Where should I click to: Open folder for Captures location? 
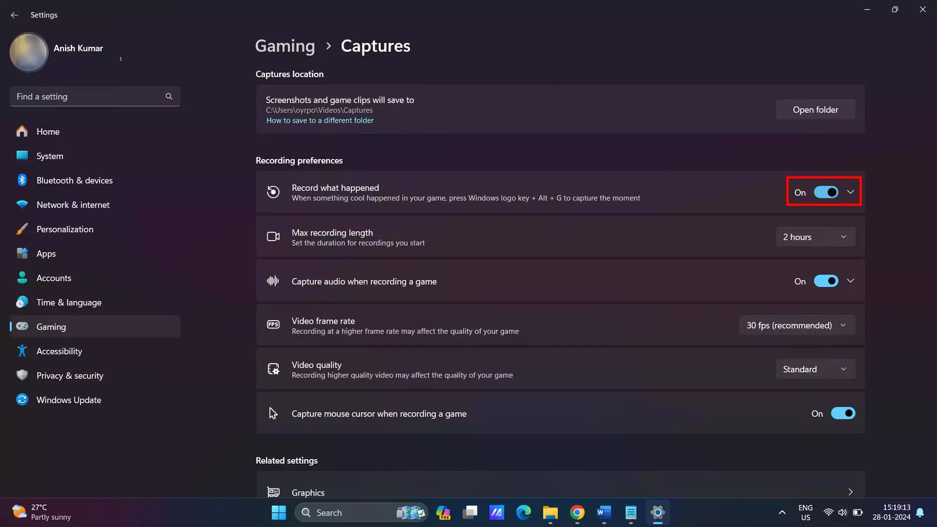tap(815, 109)
